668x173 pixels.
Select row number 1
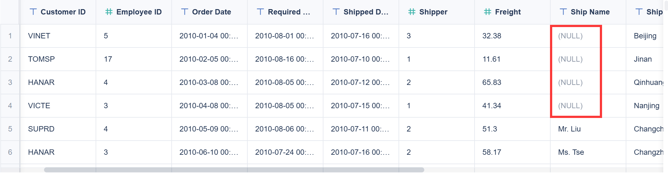tap(10, 36)
